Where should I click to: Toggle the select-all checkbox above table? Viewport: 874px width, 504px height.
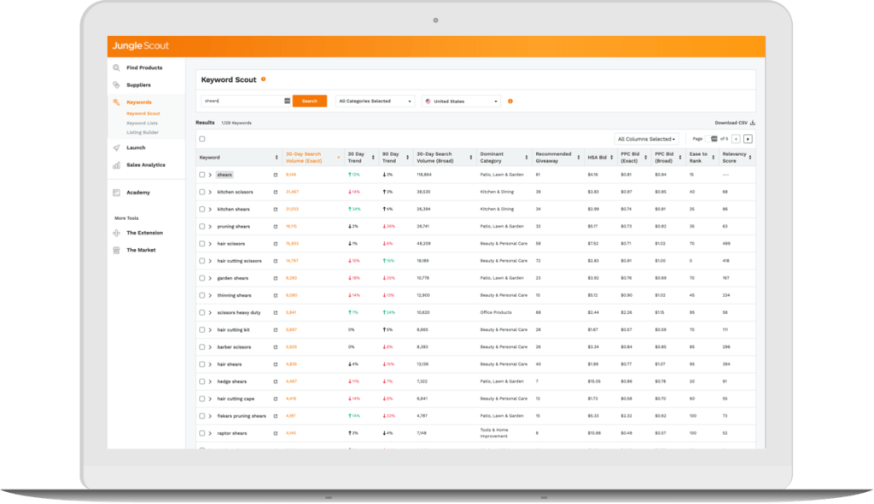click(202, 139)
